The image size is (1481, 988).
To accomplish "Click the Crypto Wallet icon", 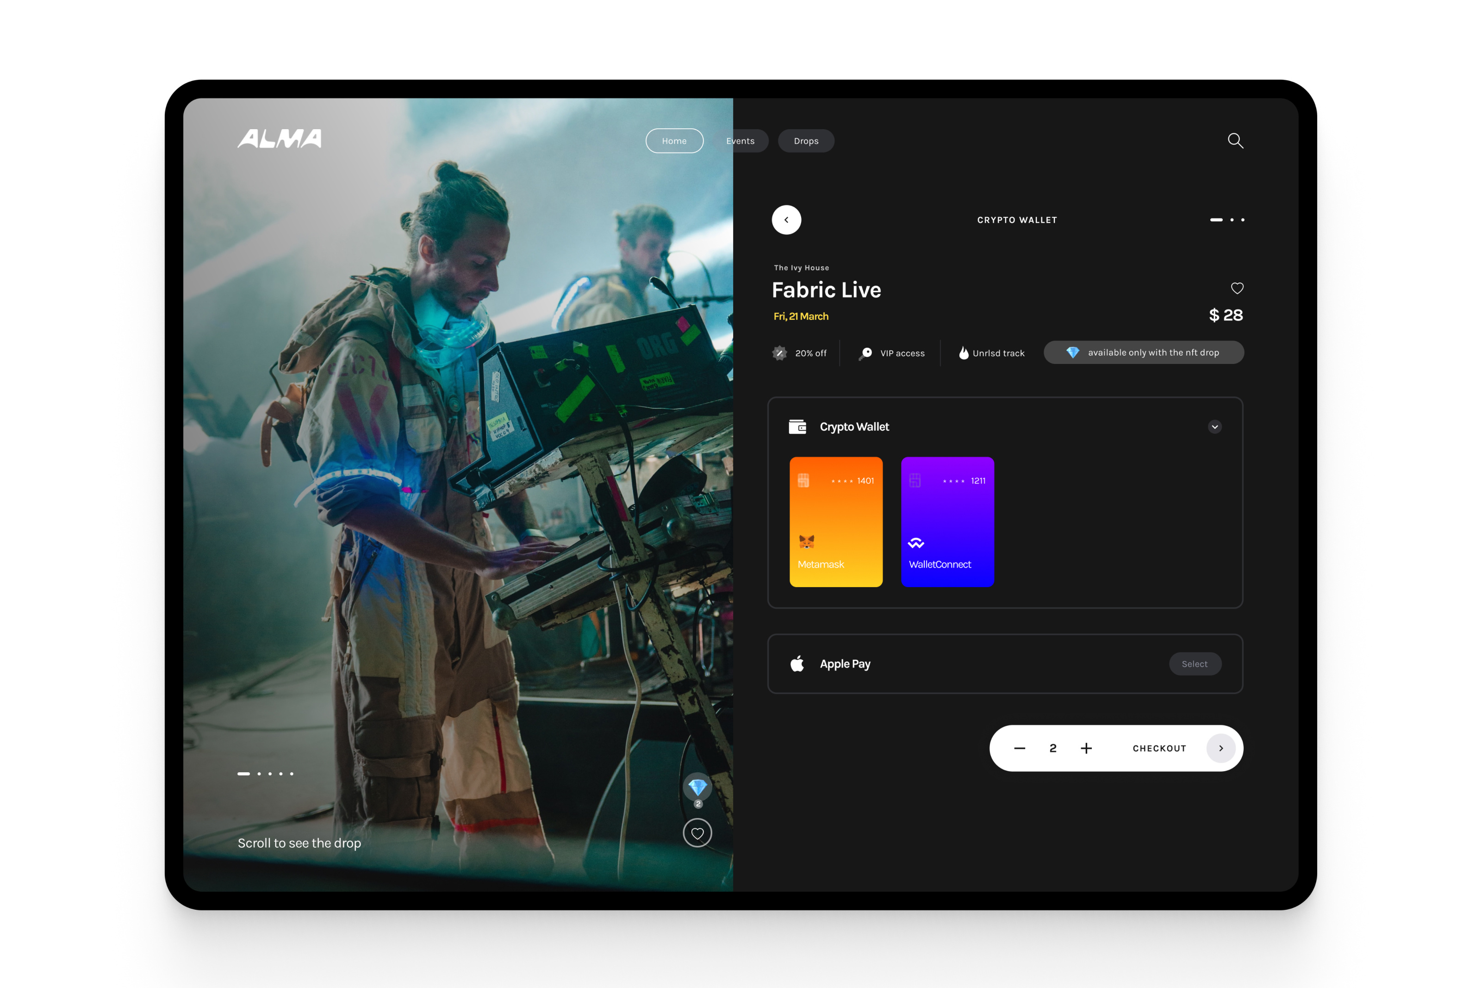I will click(797, 426).
